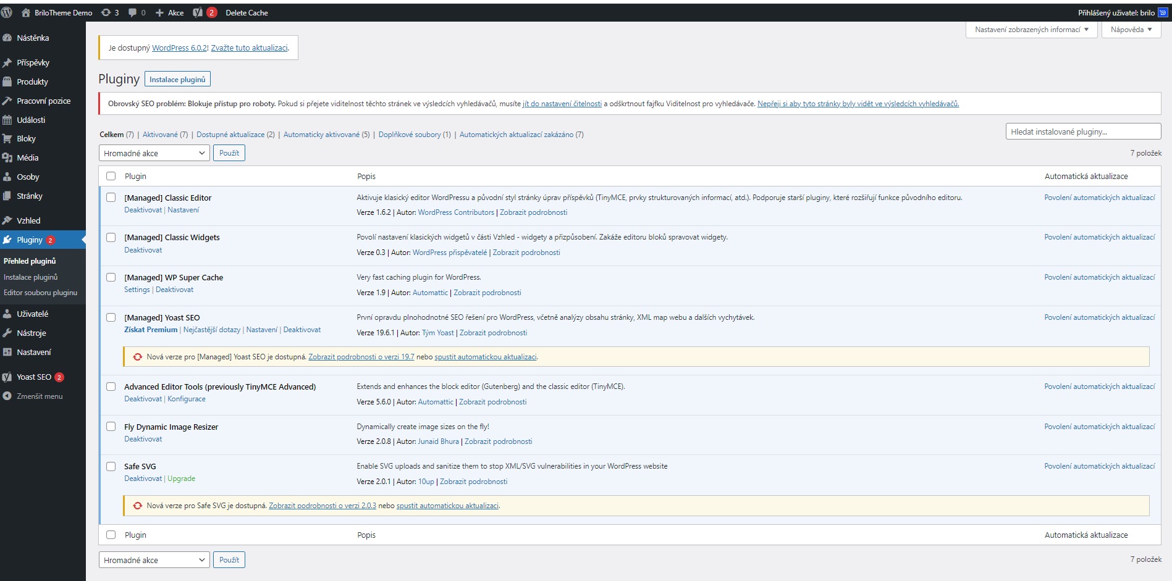Screen dimensions: 1172x581
Task: Click the WordPress logo in admin bar
Action: pyautogui.click(x=7, y=12)
